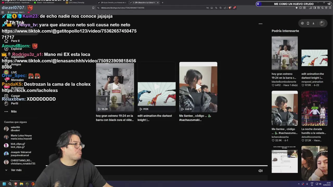Open profile avatar in TikTok header
This screenshot has height=187, width=333.
[x=322, y=23]
